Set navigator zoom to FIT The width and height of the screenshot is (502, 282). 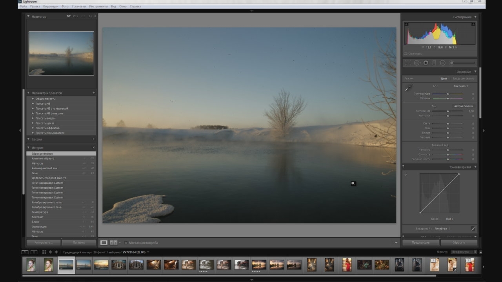pyautogui.click(x=69, y=16)
